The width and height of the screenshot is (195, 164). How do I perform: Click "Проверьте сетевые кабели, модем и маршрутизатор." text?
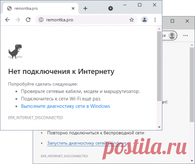point(81,91)
